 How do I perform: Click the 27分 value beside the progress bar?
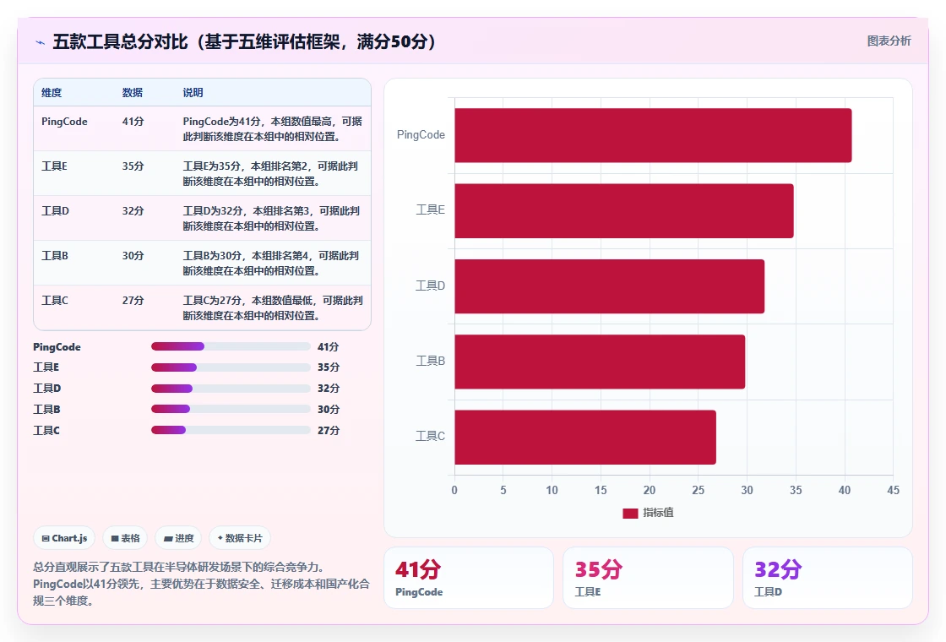pos(329,430)
